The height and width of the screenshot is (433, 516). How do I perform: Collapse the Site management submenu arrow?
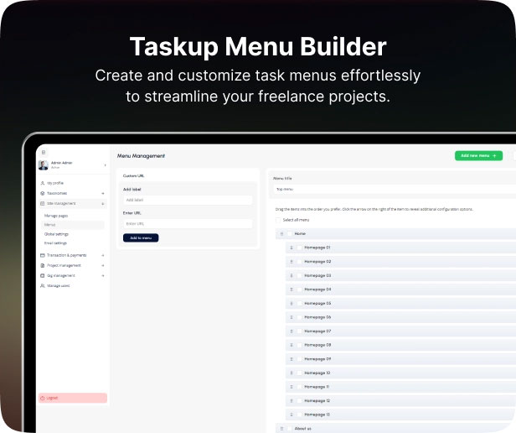coord(103,204)
